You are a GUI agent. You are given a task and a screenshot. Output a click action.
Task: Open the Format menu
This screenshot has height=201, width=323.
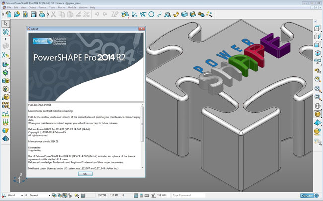coord(42,7)
